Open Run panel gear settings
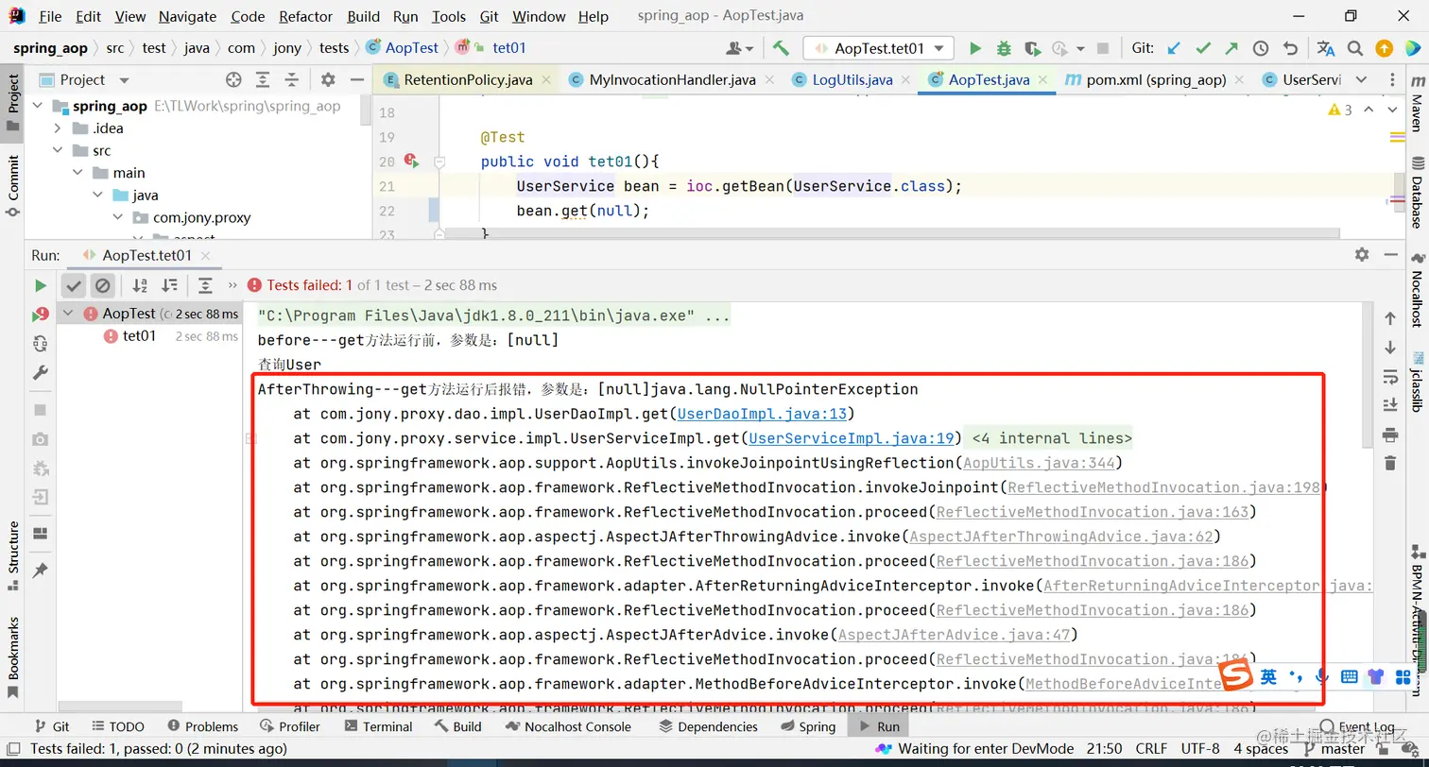 (x=1362, y=255)
